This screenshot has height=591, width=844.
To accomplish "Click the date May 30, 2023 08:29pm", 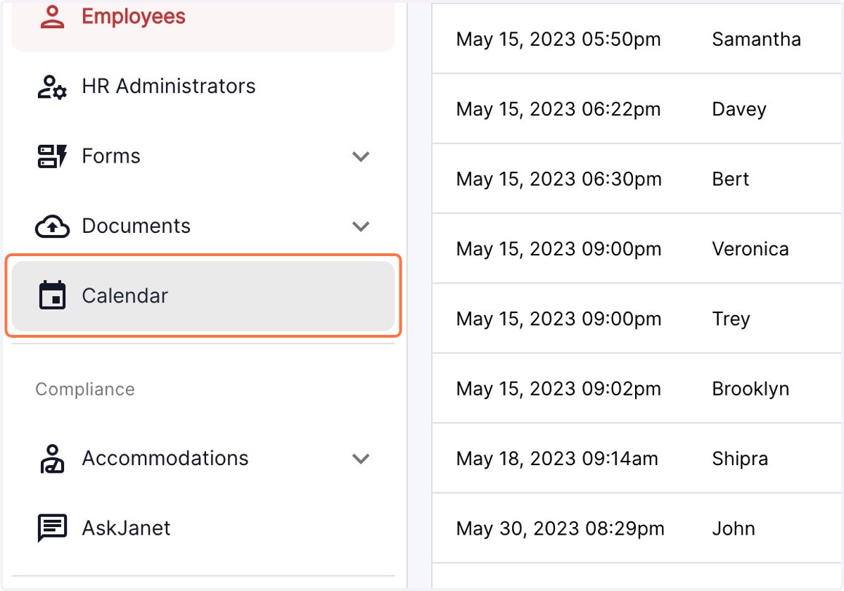I will pyautogui.click(x=560, y=529).
